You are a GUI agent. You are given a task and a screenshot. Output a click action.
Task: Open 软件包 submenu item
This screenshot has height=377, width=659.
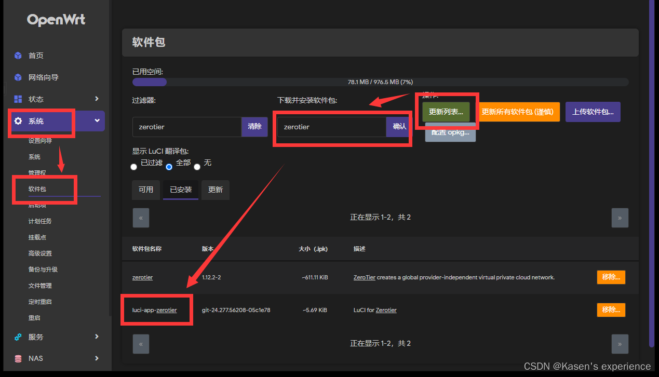(x=37, y=189)
